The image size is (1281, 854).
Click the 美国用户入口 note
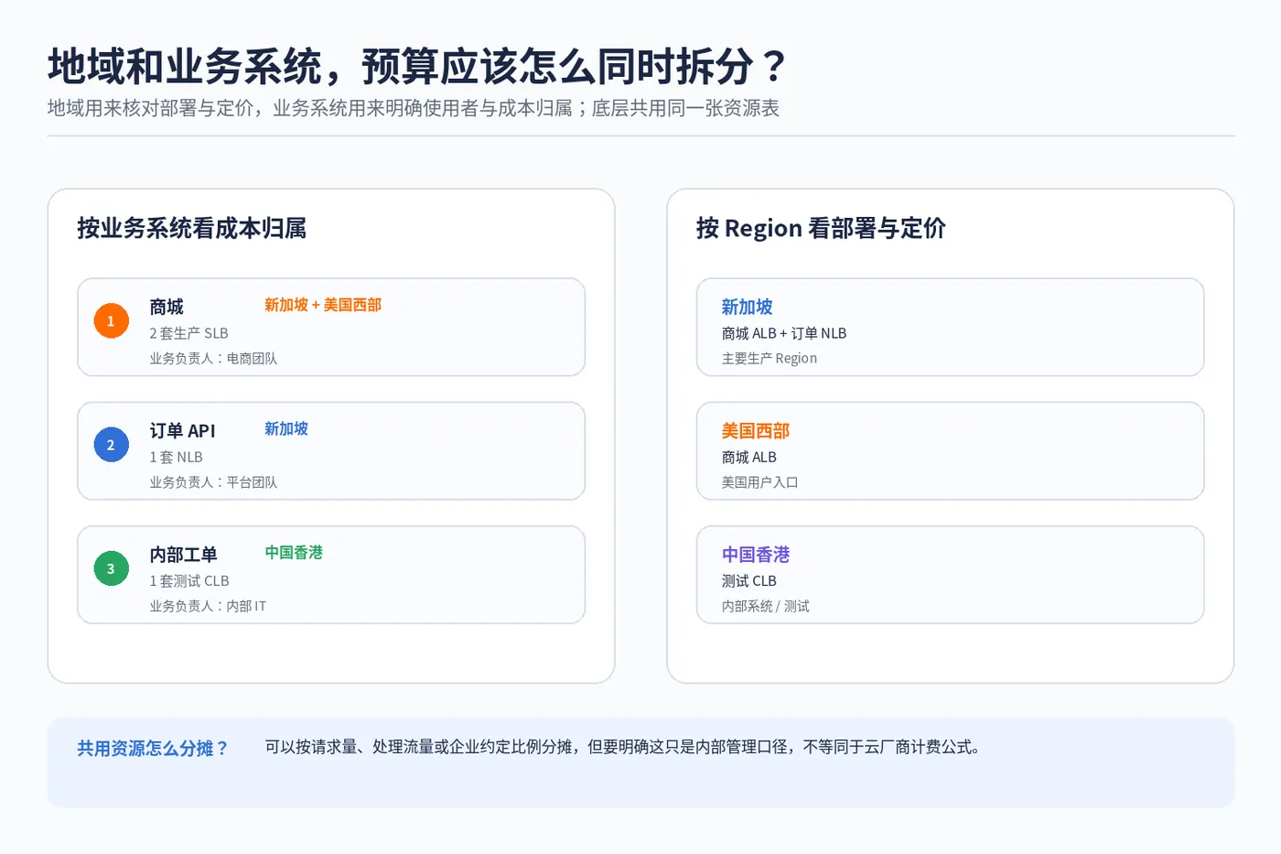(x=759, y=482)
